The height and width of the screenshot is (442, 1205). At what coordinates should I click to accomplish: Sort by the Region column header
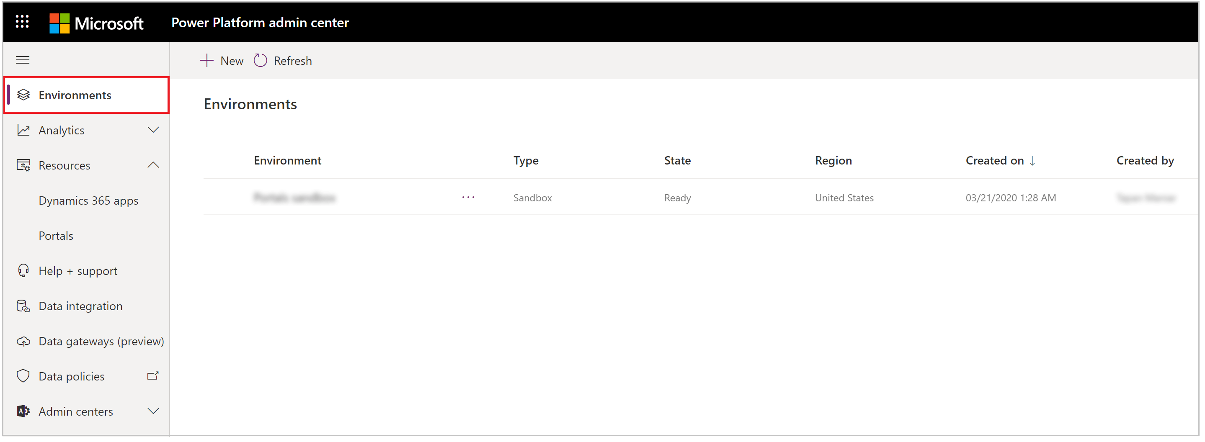pyautogui.click(x=833, y=161)
